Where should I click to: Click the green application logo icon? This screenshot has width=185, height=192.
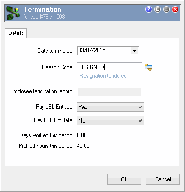[x=13, y=13]
